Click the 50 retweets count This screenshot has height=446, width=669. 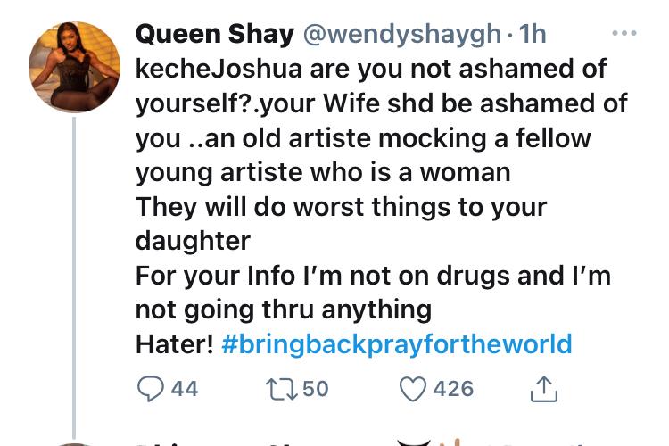(316, 389)
